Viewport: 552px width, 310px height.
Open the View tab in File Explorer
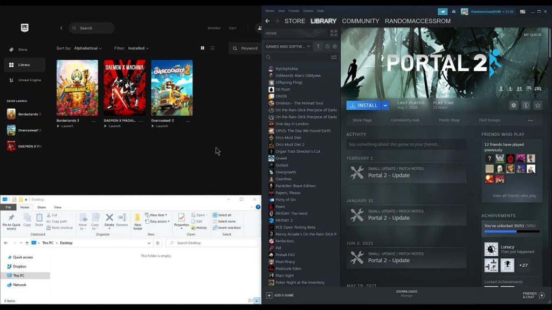[x=57, y=207]
